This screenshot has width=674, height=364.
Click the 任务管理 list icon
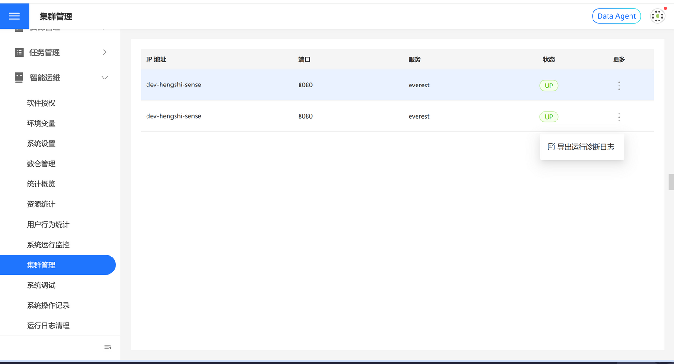[19, 52]
